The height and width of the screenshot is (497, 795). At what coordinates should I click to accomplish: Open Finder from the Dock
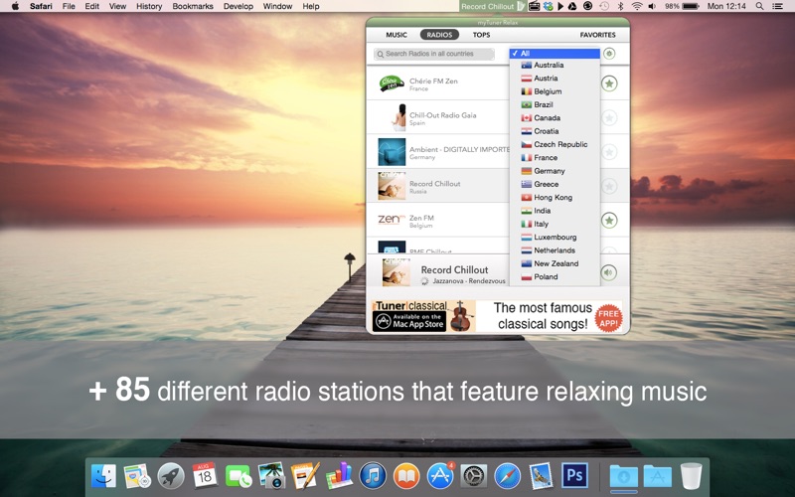pos(103,476)
